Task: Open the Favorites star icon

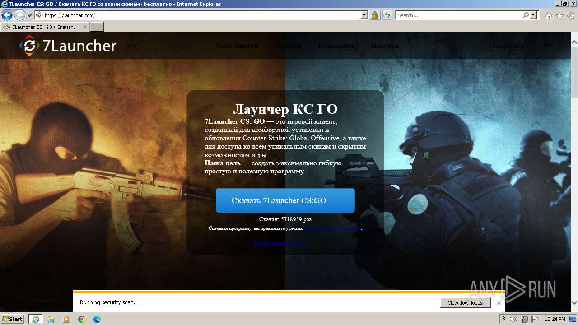Action: 559,16
